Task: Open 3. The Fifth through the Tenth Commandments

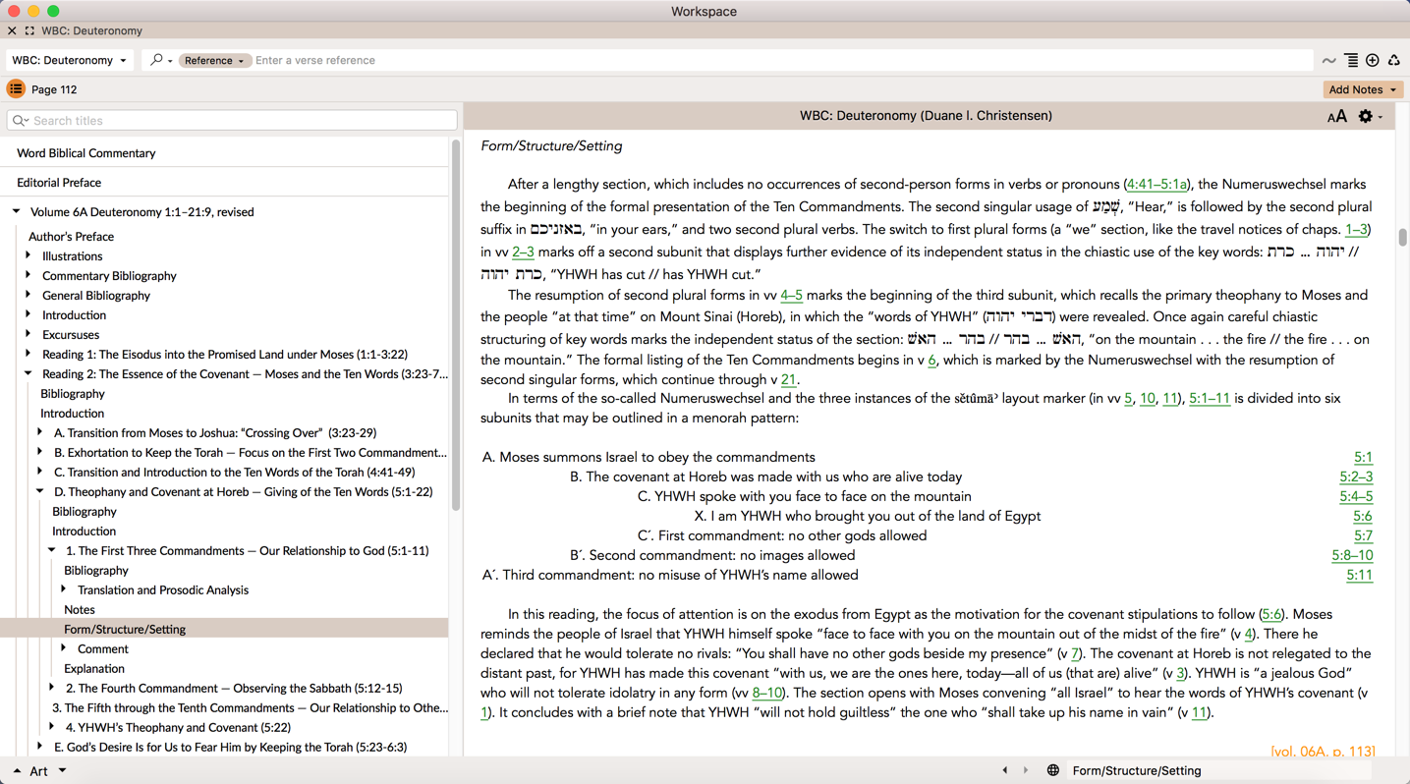Action: point(250,708)
